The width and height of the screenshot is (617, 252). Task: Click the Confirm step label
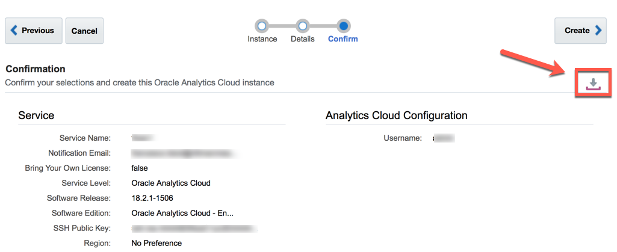(343, 39)
